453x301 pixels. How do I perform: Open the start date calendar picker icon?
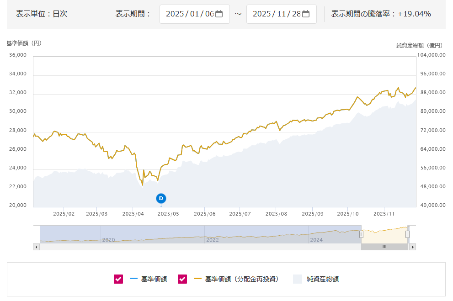tap(219, 14)
